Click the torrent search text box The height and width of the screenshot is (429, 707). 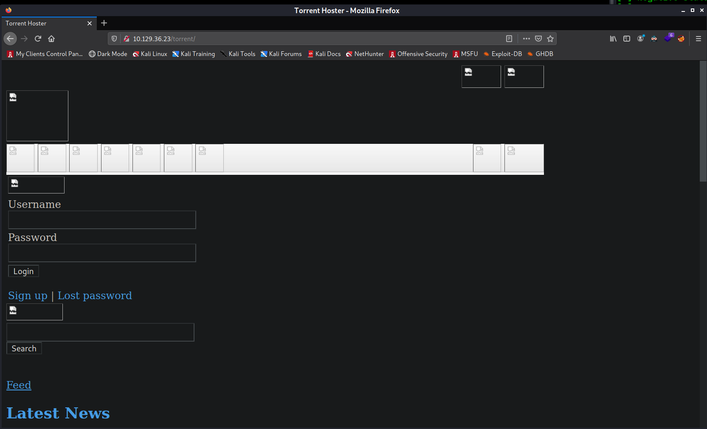click(100, 332)
